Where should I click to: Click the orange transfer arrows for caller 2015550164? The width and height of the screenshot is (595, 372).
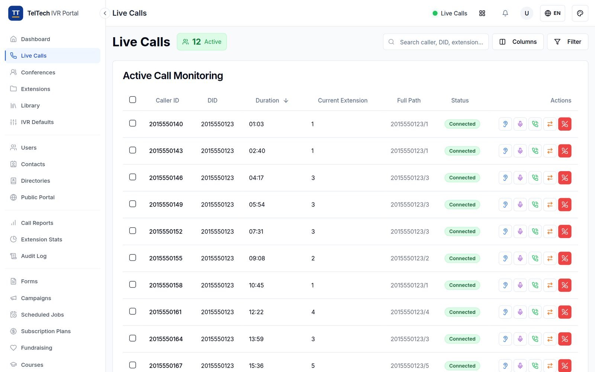(x=550, y=339)
